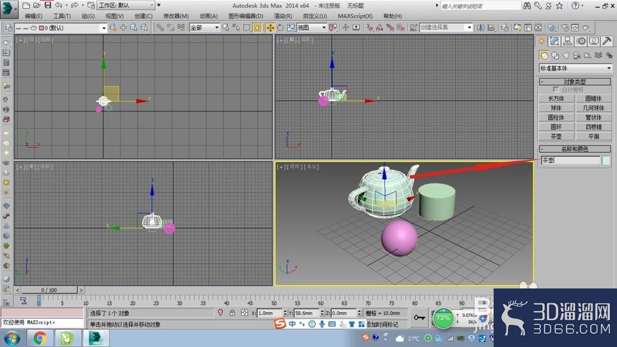Click the time slider 0 / 100
Screen dimensions: 617x347
[x=49, y=290]
